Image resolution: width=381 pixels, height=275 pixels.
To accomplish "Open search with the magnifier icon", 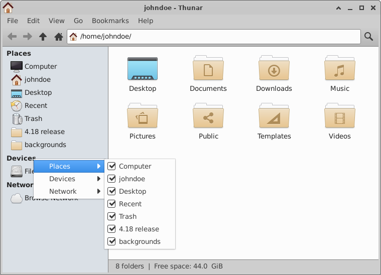I will click(368, 37).
